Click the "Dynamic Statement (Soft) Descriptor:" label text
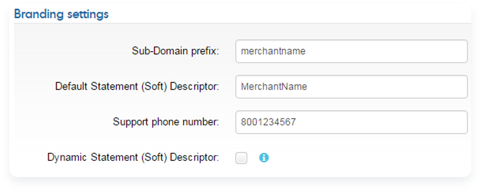The height and width of the screenshot is (191, 481). click(133, 157)
